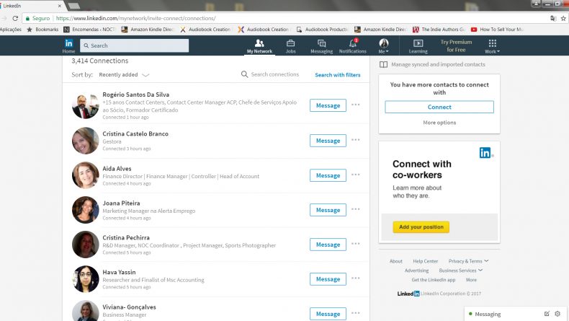Click Get the LinkedIn app link
The height and width of the screenshot is (321, 569).
[434, 280]
